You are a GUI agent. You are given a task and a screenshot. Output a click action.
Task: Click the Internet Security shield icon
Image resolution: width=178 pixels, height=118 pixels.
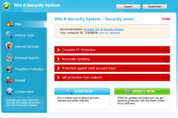pyautogui.click(x=9, y=46)
